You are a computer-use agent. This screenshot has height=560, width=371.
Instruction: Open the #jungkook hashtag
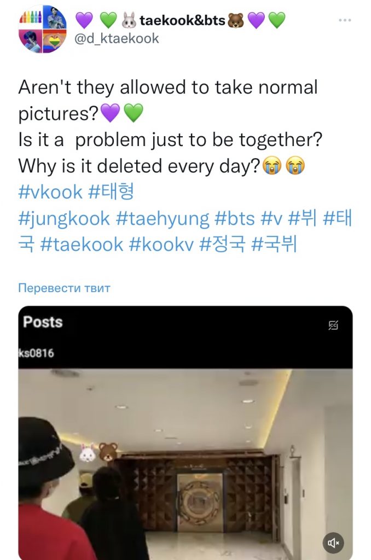coord(64,219)
